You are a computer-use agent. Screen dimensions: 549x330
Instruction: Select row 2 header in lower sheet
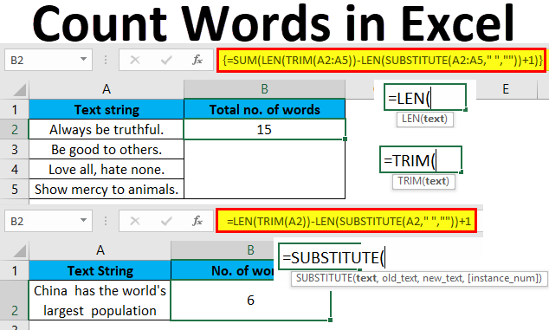click(x=15, y=301)
